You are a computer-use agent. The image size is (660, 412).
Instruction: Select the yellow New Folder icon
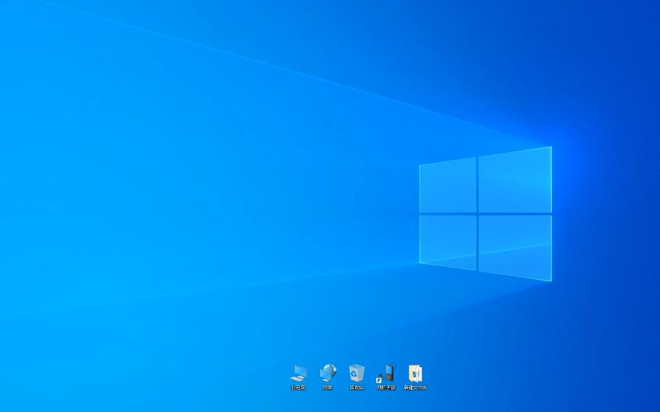click(x=416, y=373)
